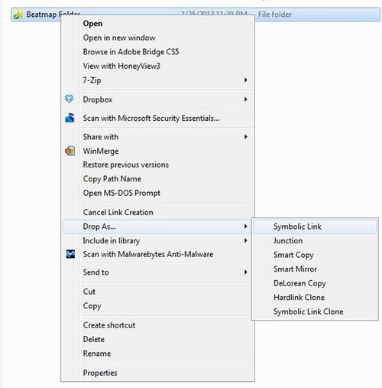Viewport: 382px width, 388px height.
Task: Expand the Share with submenu arrow
Action: click(245, 137)
